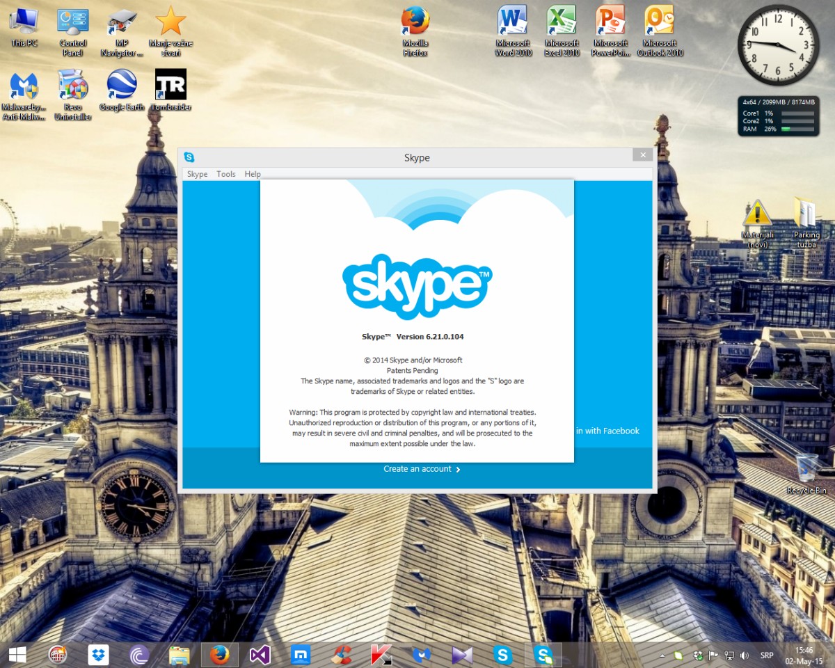Image resolution: width=835 pixels, height=668 pixels.
Task: Launch CCleaner from the taskbar
Action: (341, 655)
